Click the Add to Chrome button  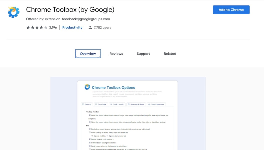[x=231, y=9]
